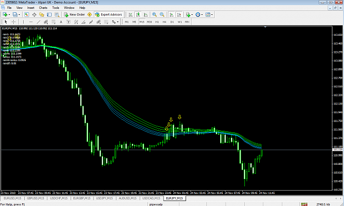Zoom out on the chart
The height and width of the screenshot is (206, 344).
pyautogui.click(x=162, y=15)
